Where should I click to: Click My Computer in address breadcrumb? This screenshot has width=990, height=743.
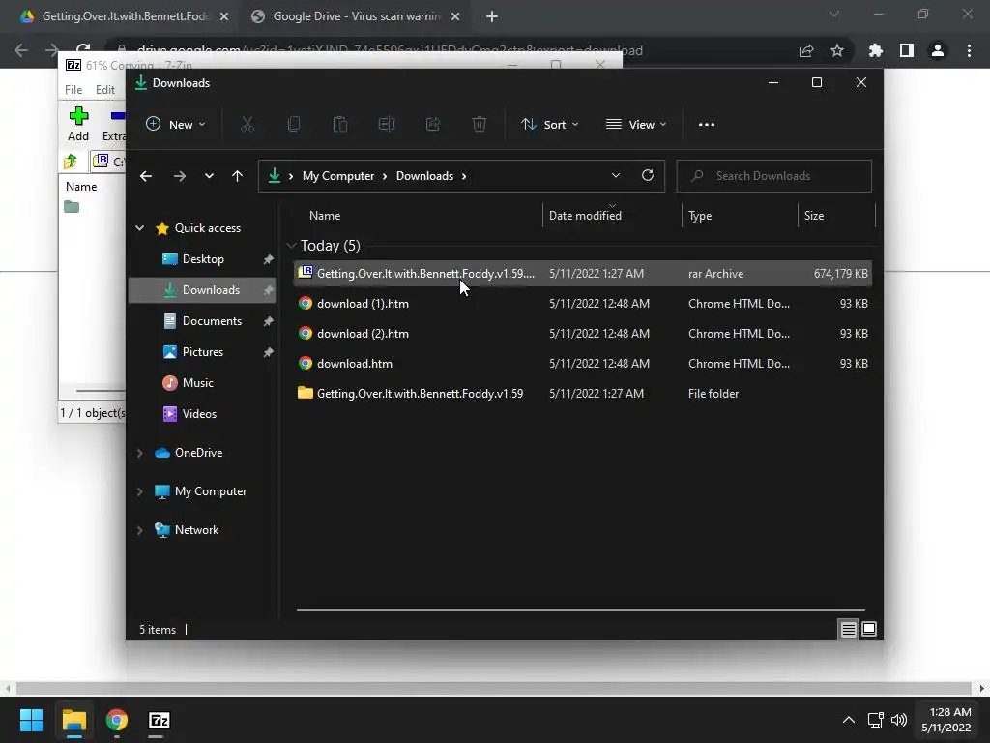click(337, 176)
